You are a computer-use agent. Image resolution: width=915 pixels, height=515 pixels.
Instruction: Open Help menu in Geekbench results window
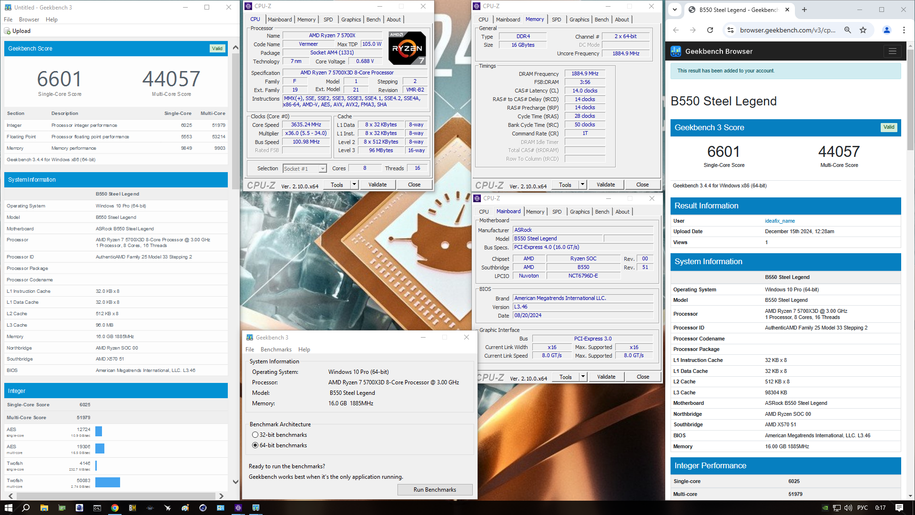(x=51, y=20)
